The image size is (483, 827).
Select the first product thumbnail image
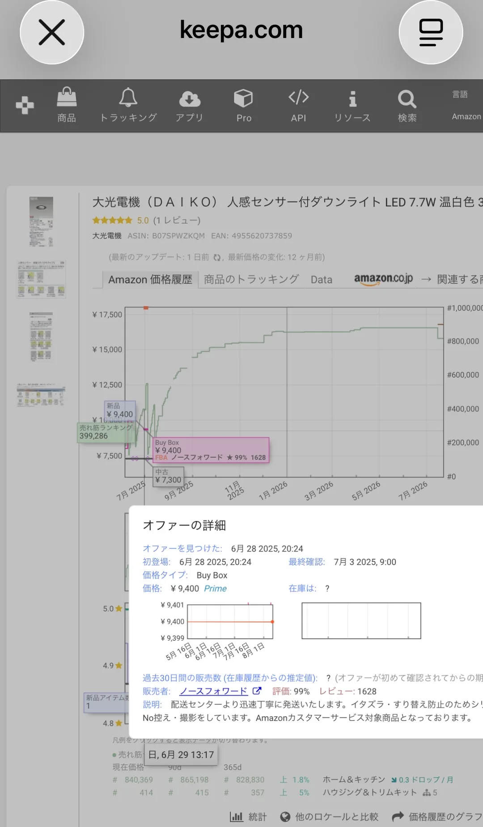pyautogui.click(x=41, y=222)
